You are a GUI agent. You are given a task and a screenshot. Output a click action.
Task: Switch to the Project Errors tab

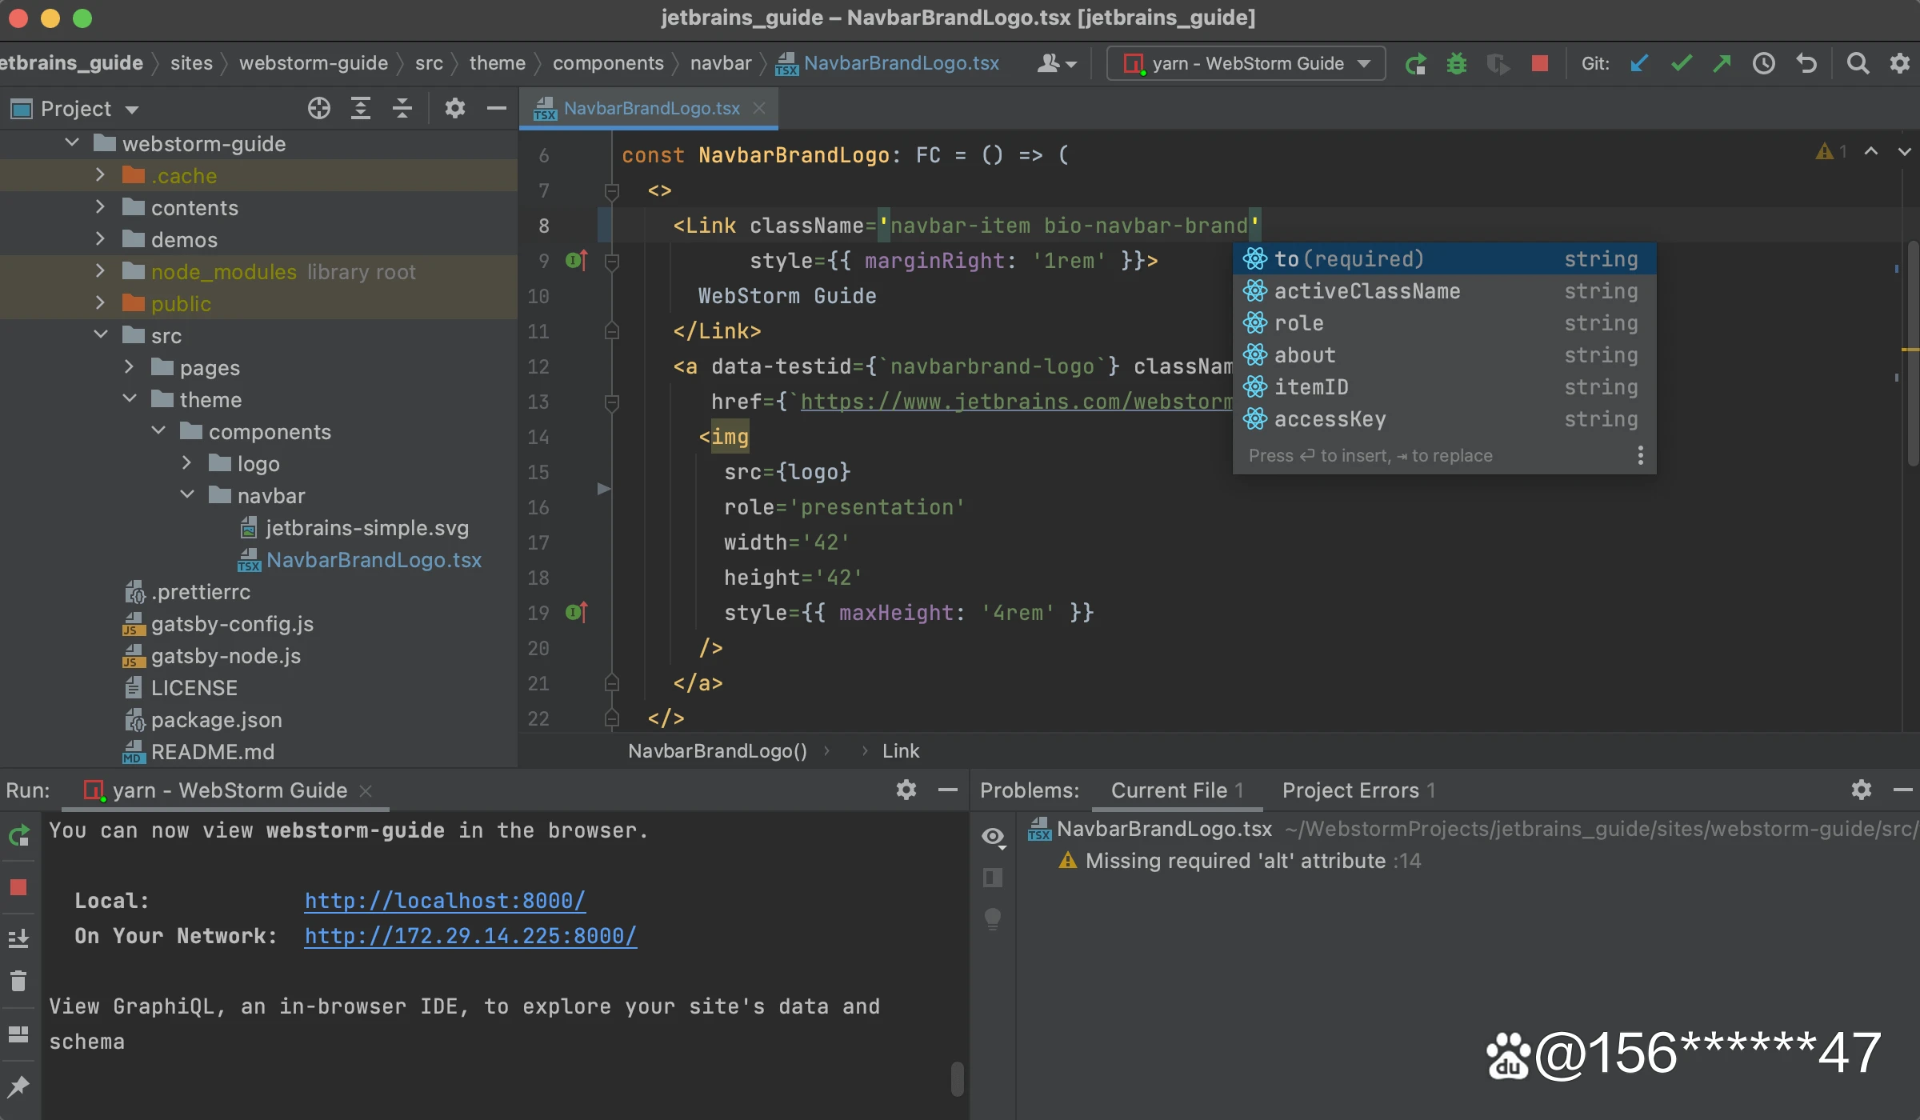(1350, 790)
